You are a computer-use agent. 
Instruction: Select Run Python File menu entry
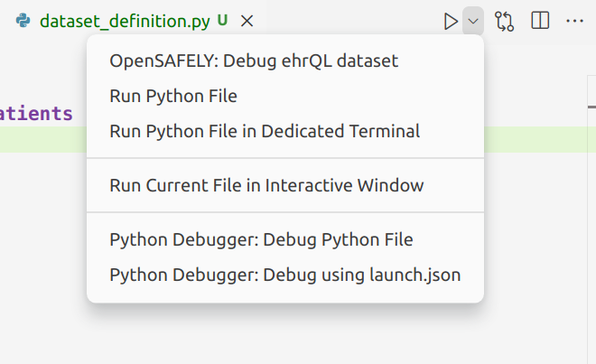[173, 96]
